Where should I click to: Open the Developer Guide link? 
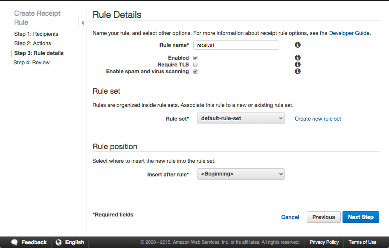(349, 33)
